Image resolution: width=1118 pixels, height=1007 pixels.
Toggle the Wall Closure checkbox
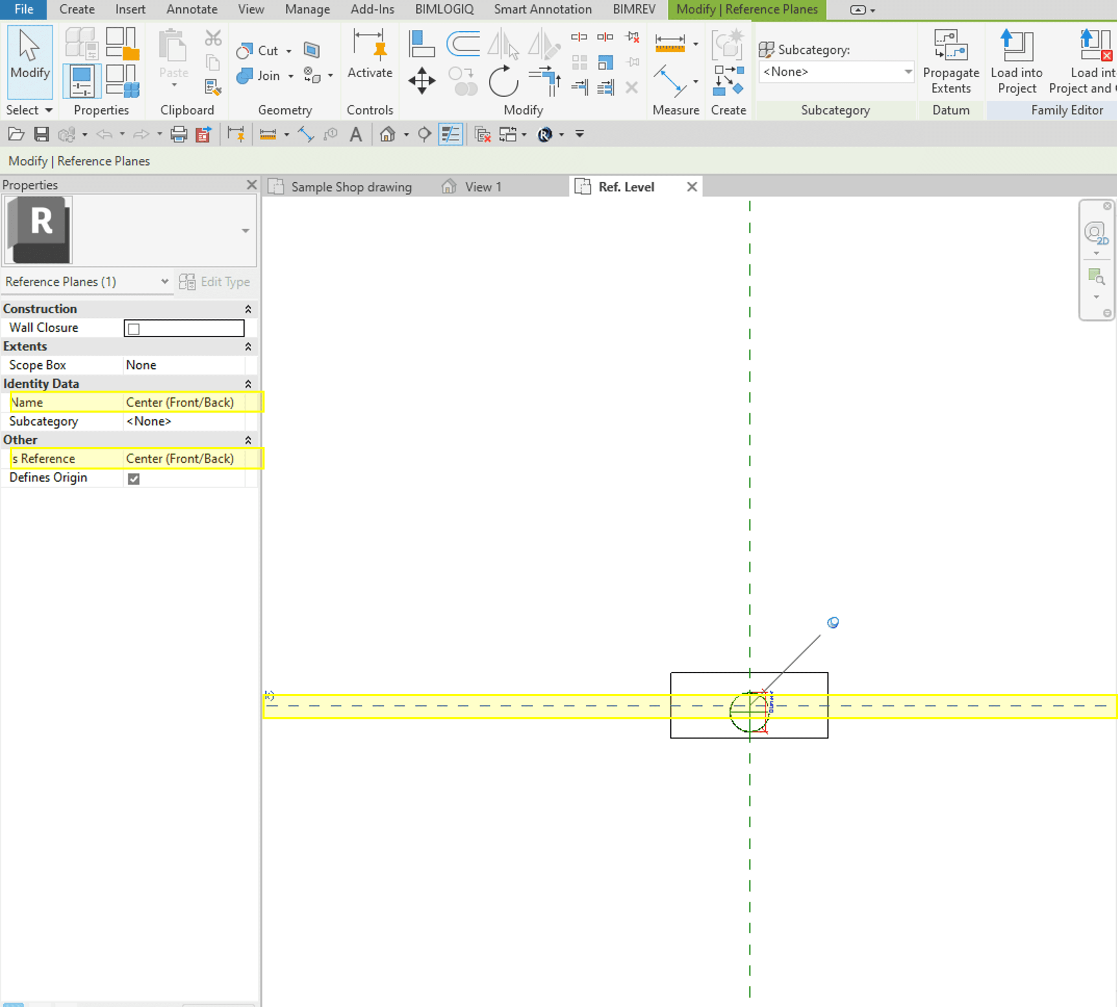tap(134, 329)
